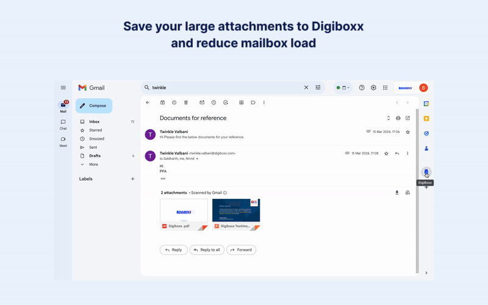This screenshot has width=488, height=305.
Task: Open the Mail section in left rail
Action: pyautogui.click(x=63, y=106)
